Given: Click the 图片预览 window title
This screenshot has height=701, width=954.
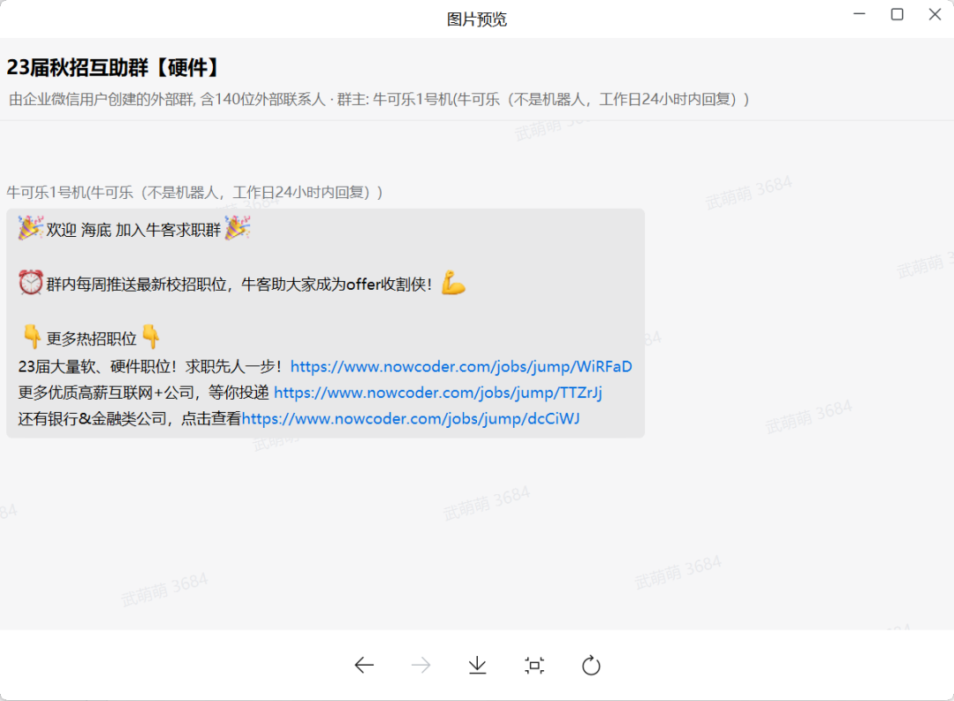Looking at the screenshot, I should [477, 19].
